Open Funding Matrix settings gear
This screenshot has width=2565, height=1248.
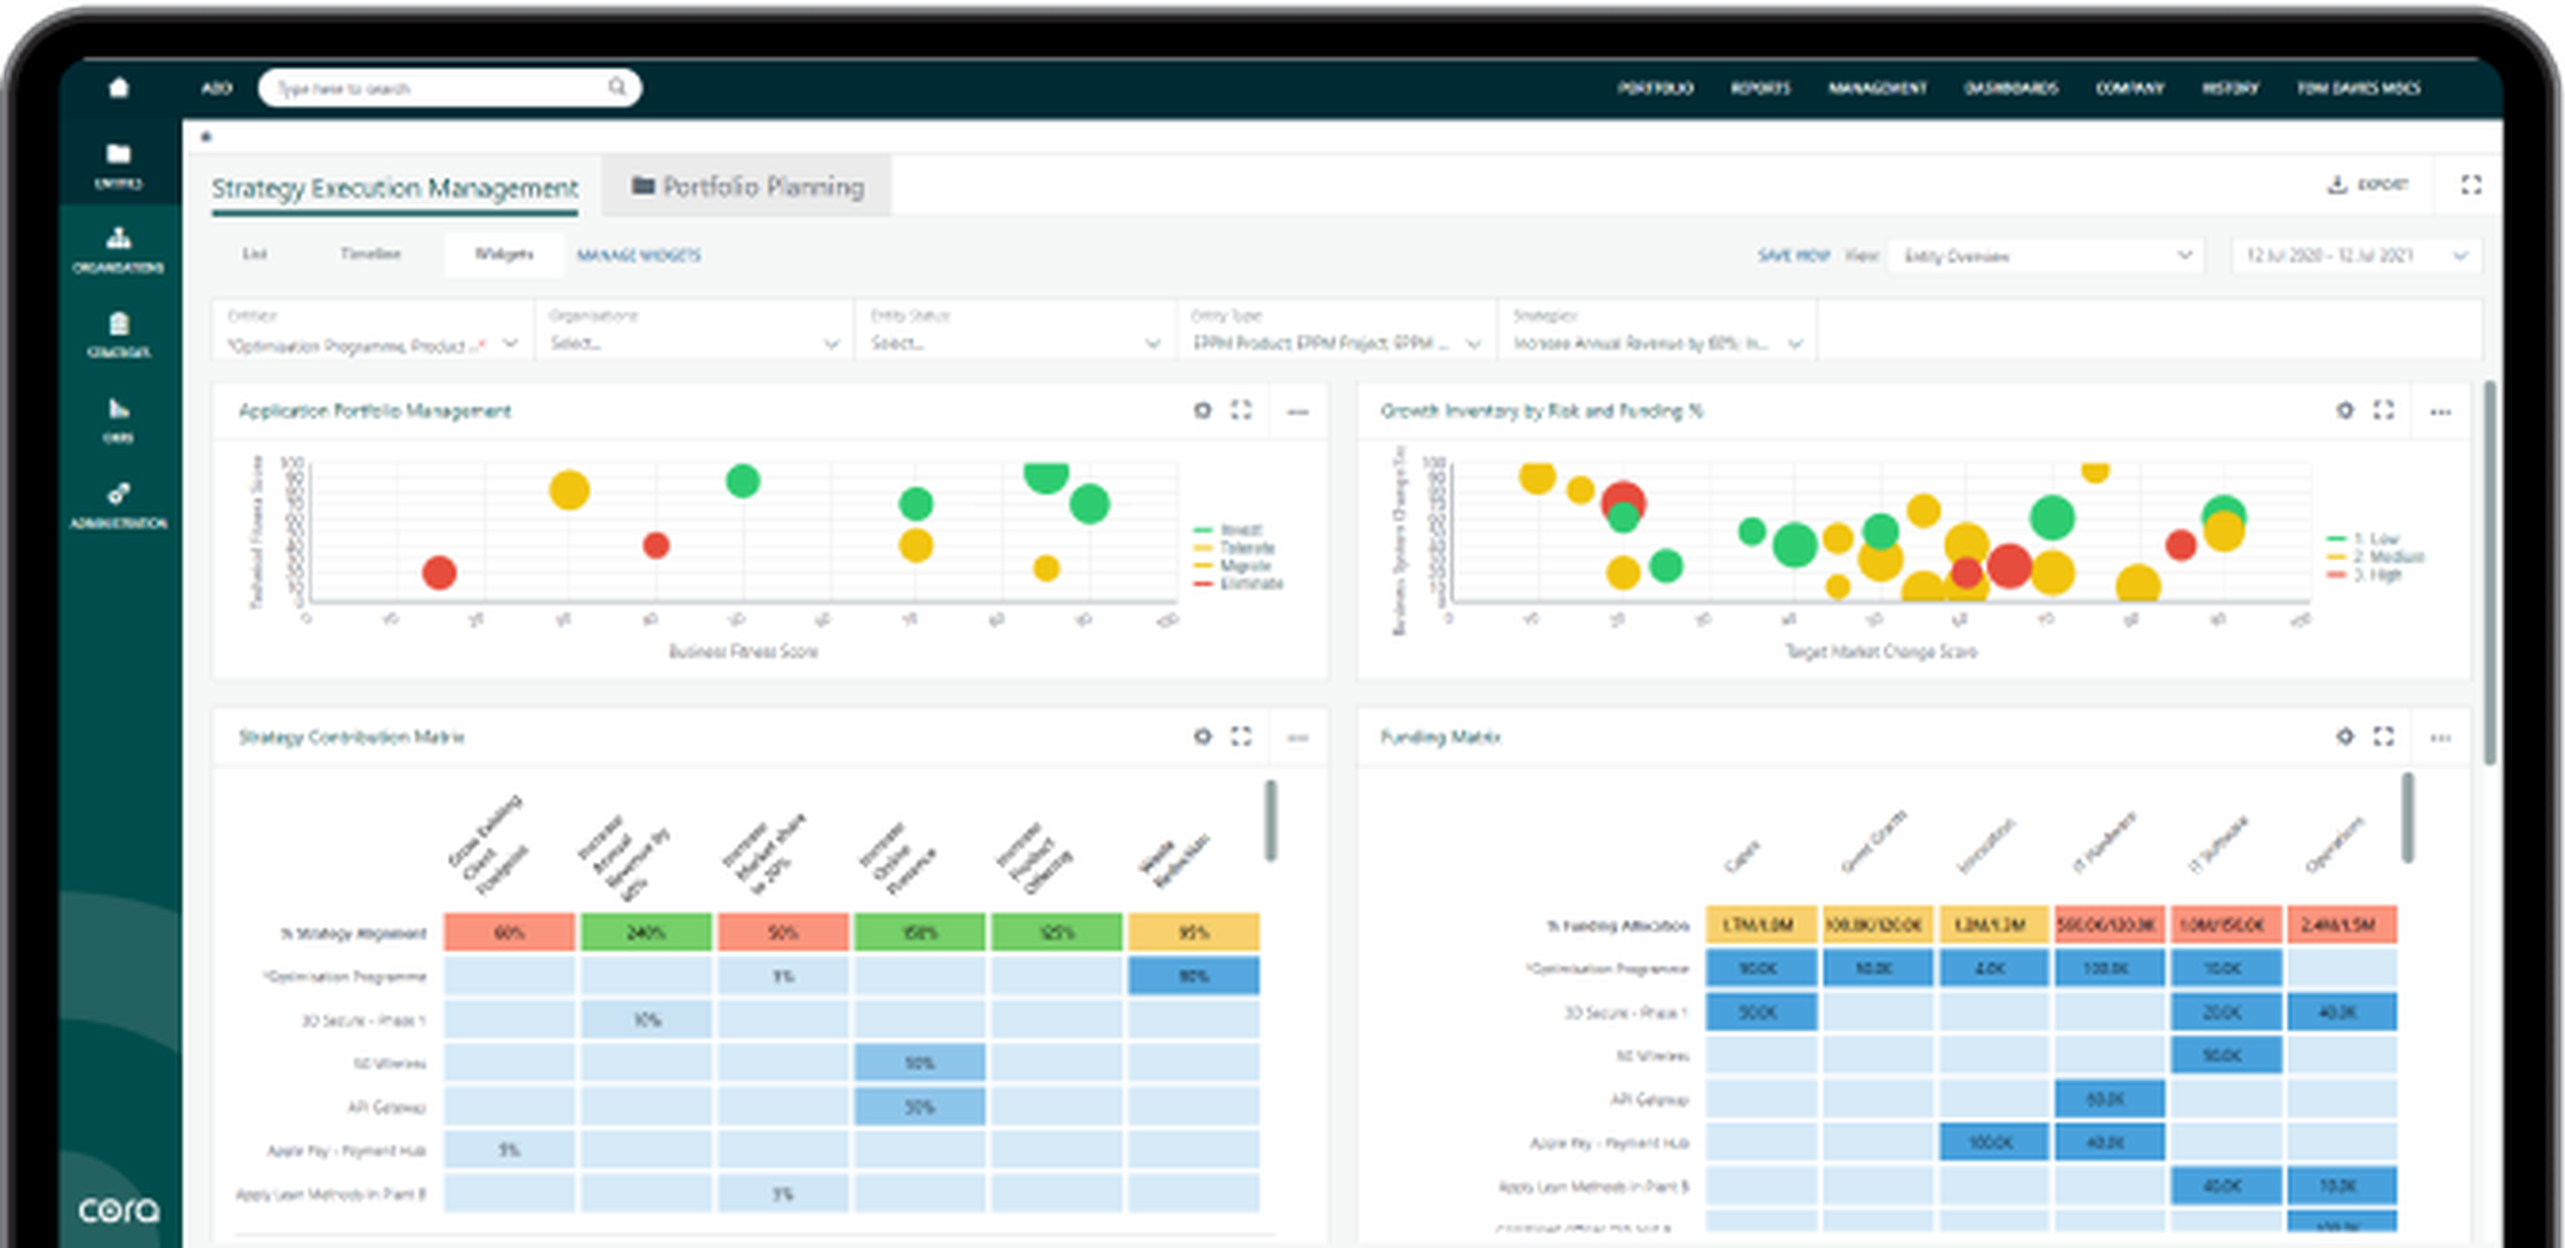coord(2345,737)
